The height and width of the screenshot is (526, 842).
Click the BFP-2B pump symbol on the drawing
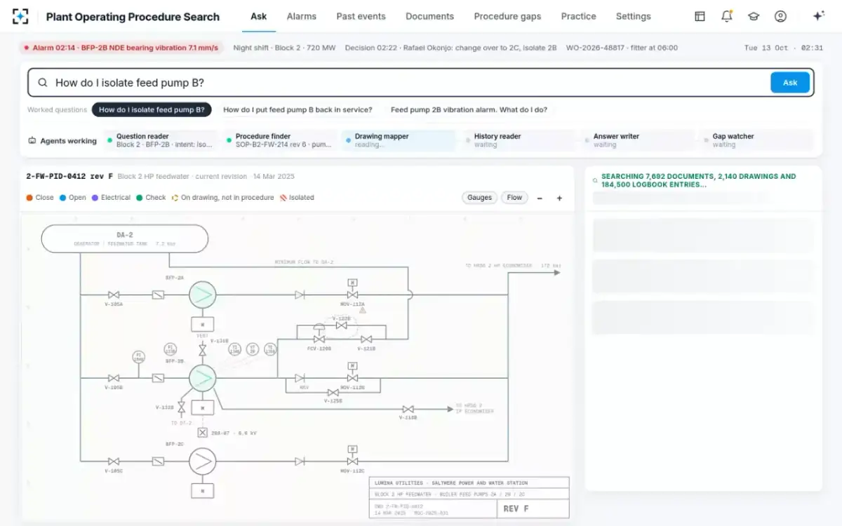(x=202, y=378)
